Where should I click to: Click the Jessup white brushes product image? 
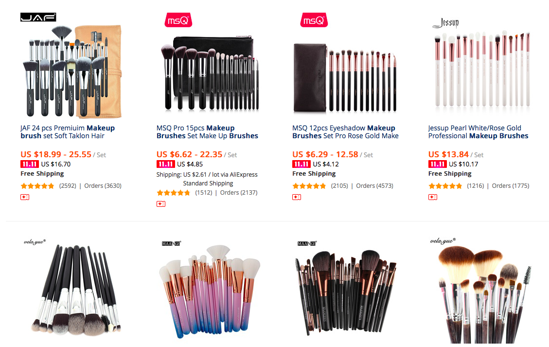tap(482, 69)
